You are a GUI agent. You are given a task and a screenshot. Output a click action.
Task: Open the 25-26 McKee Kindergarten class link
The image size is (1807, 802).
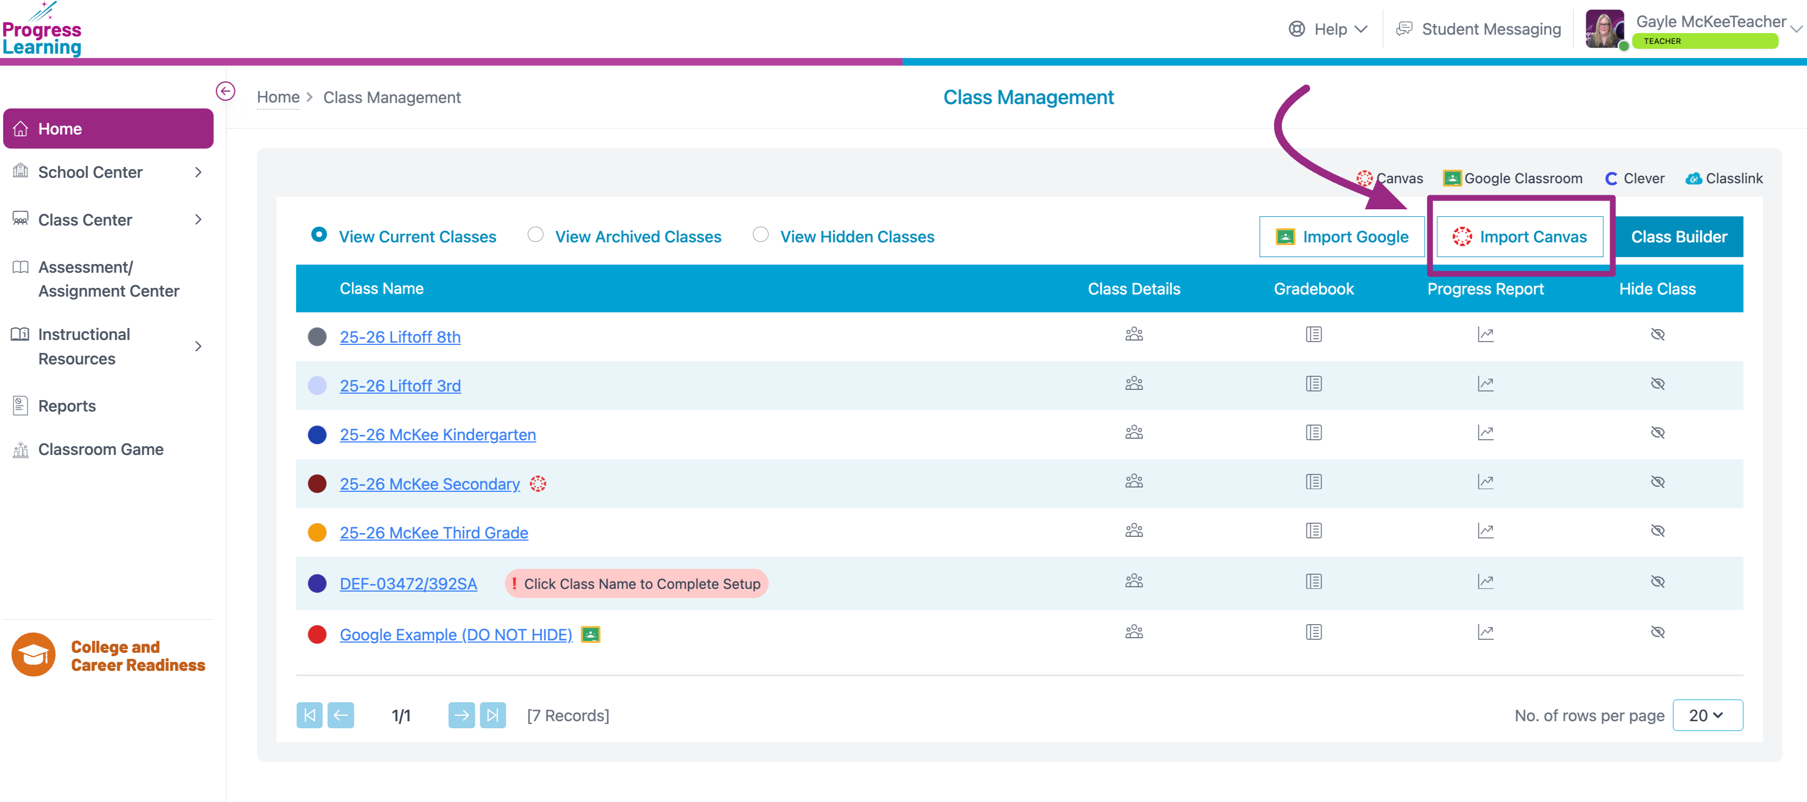click(438, 435)
